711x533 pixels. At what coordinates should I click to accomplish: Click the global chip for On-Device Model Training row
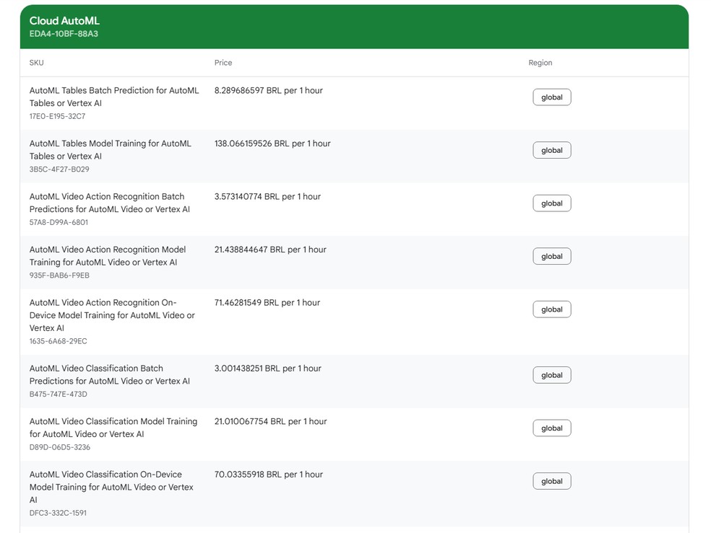coord(551,309)
